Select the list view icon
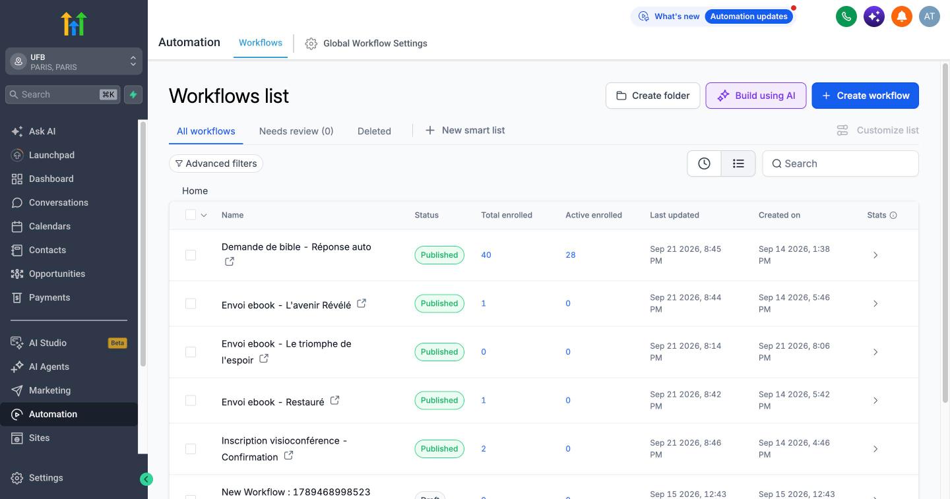The height and width of the screenshot is (499, 950). [738, 163]
